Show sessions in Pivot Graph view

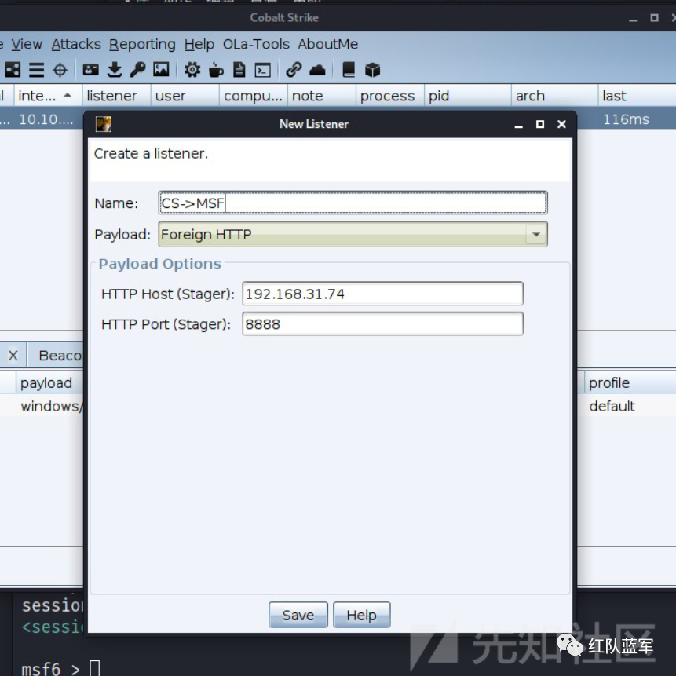tap(13, 69)
